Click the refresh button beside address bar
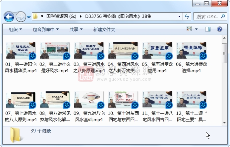 pos(187,17)
